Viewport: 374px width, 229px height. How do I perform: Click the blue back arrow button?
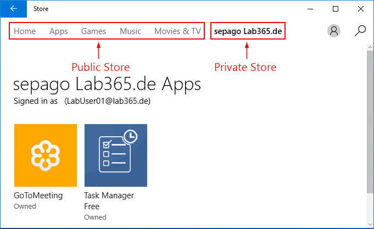[x=14, y=9]
